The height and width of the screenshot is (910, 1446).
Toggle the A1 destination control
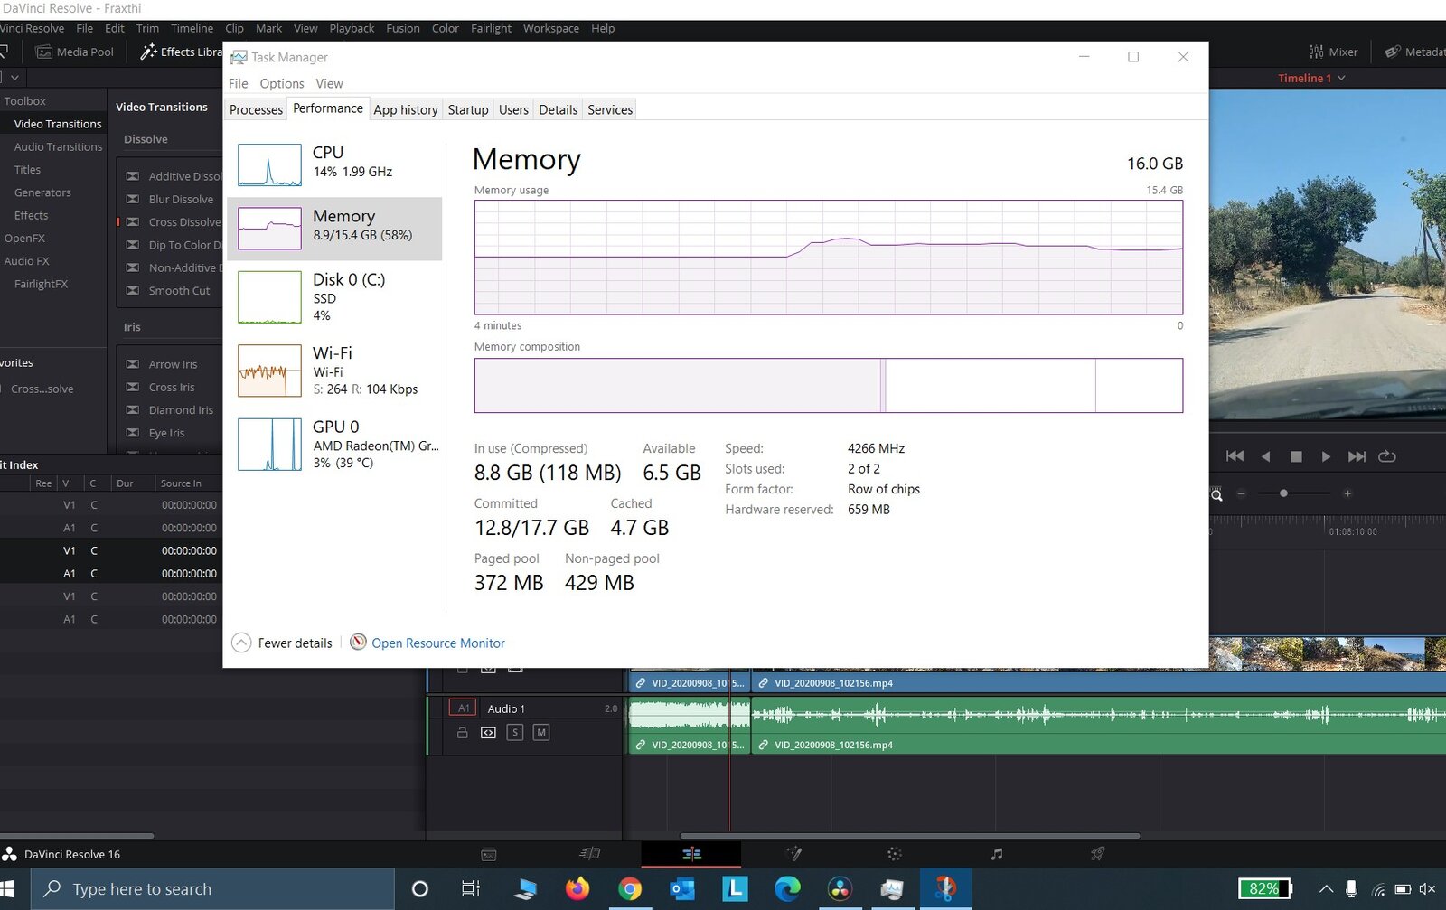pyautogui.click(x=463, y=708)
